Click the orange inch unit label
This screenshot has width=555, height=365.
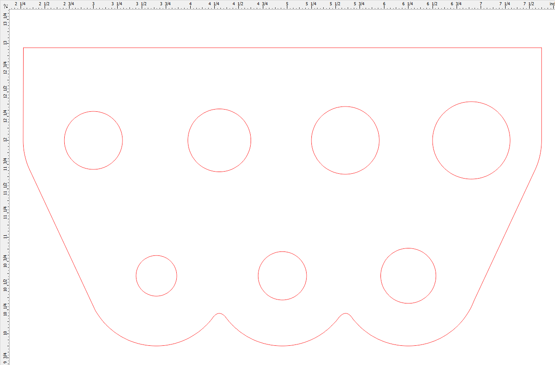pyautogui.click(x=551, y=4)
